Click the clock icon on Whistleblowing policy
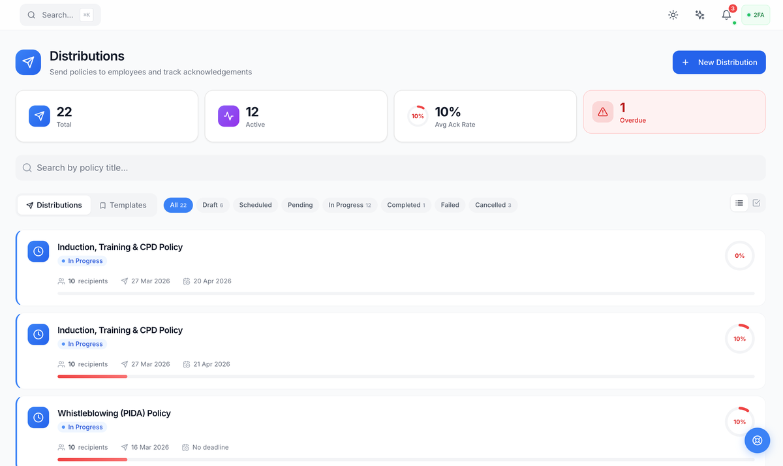 38,418
